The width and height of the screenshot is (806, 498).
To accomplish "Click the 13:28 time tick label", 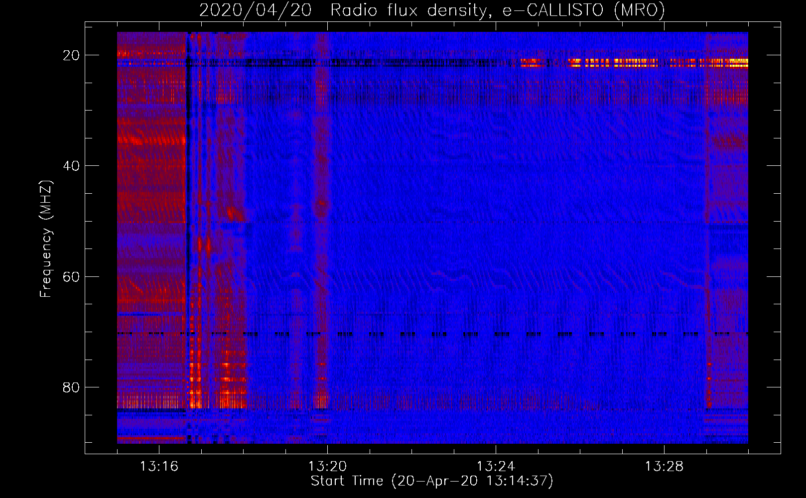I will 664,467.
